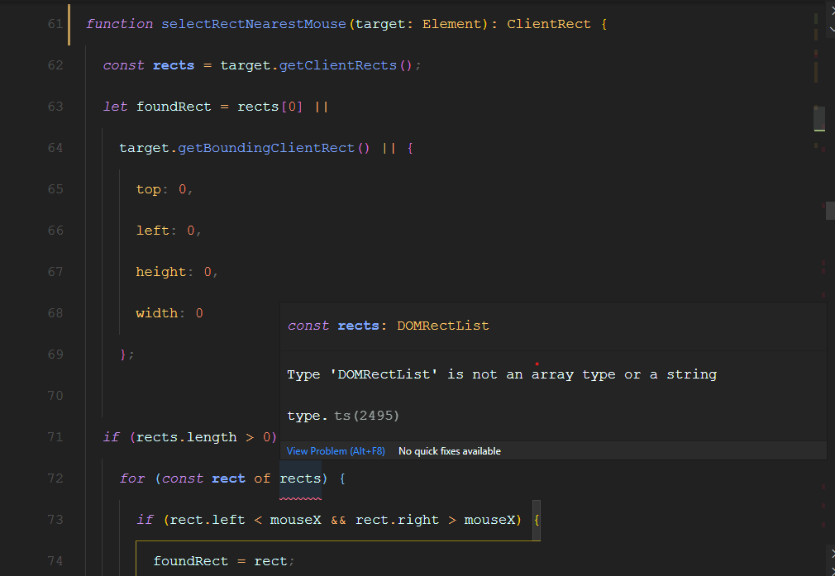Click the 'rect.left' expression on line 73
The height and width of the screenshot is (576, 835).
(208, 520)
